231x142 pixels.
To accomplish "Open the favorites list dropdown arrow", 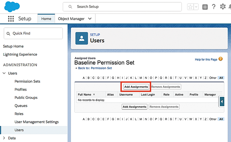I will [196, 7].
